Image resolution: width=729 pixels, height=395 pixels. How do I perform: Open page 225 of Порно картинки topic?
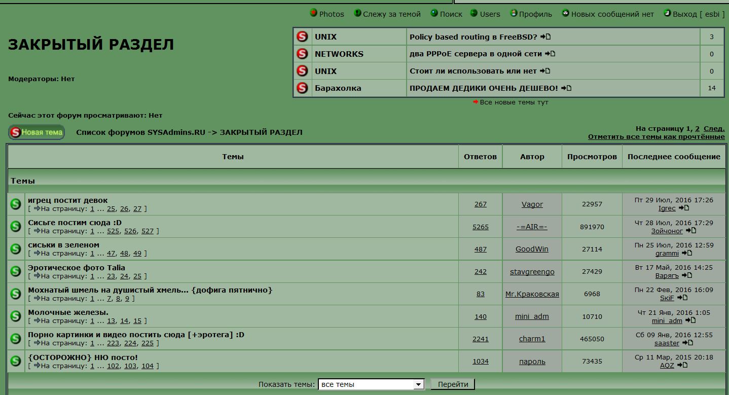point(147,343)
